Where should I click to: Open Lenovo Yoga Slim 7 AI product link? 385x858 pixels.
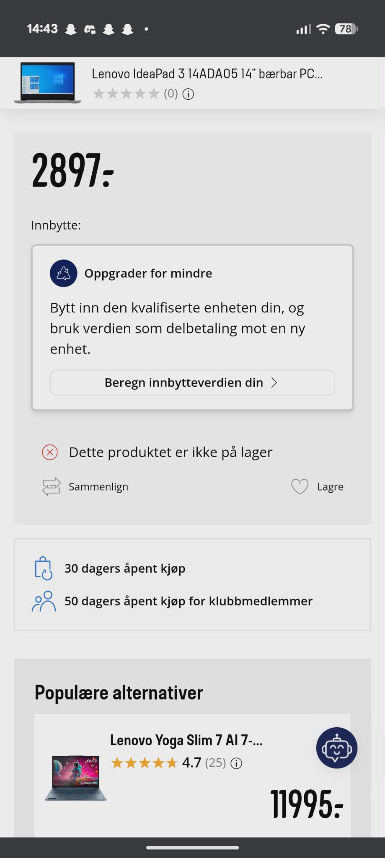point(186,740)
